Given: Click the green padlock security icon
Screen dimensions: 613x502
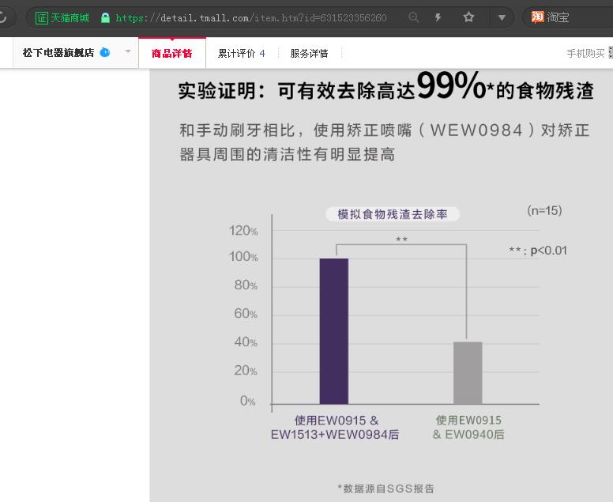Looking at the screenshot, I should click(105, 17).
